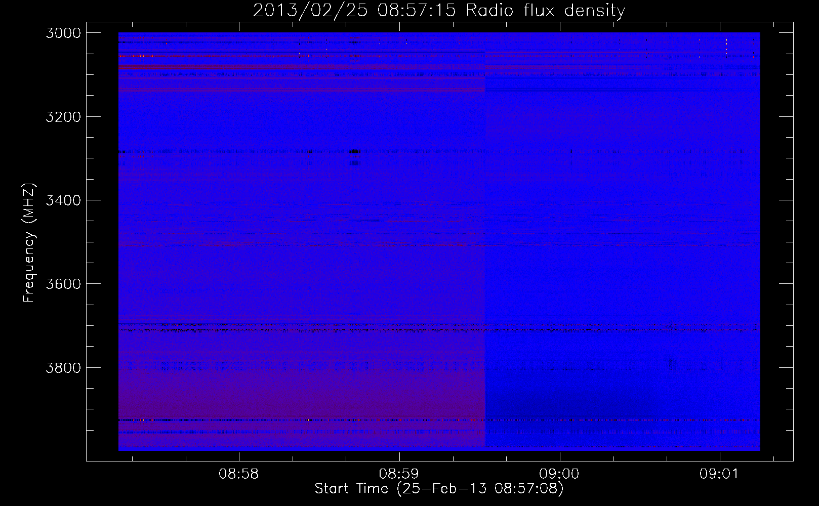Click the plot title '2013/02/25 08:57:15 Radio flux density'
Image resolution: width=819 pixels, height=506 pixels.
(439, 11)
